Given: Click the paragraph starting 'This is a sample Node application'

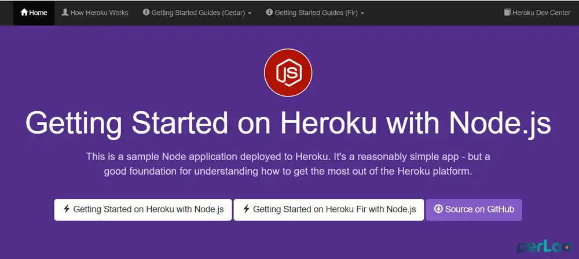Looking at the screenshot, I should point(288,164).
